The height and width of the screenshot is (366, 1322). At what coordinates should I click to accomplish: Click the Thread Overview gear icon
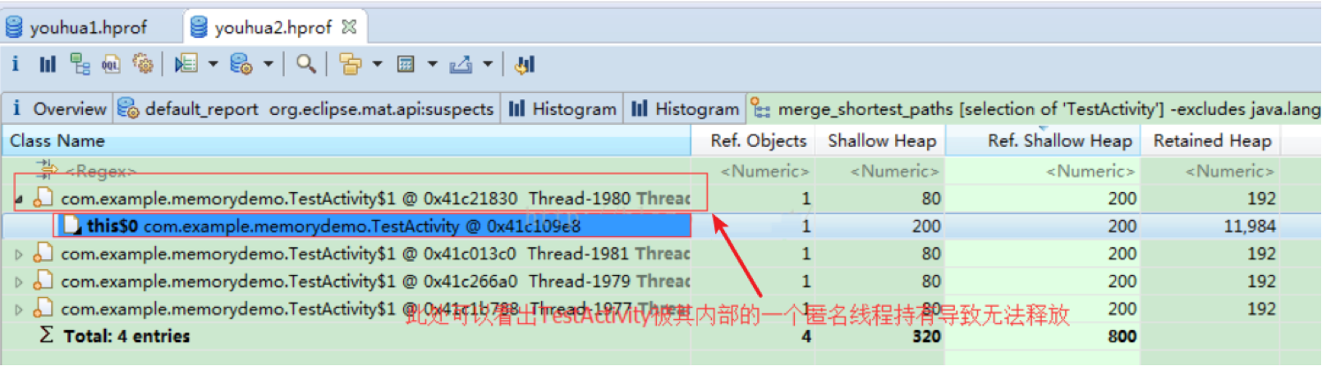click(x=143, y=64)
